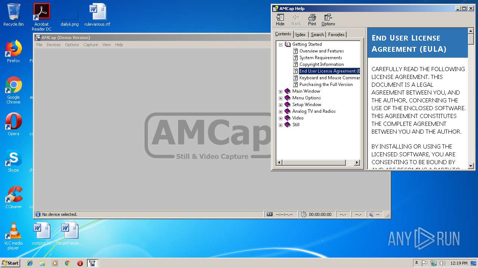Expand the Setup Window tree node
This screenshot has width=478, height=268.
[280, 105]
